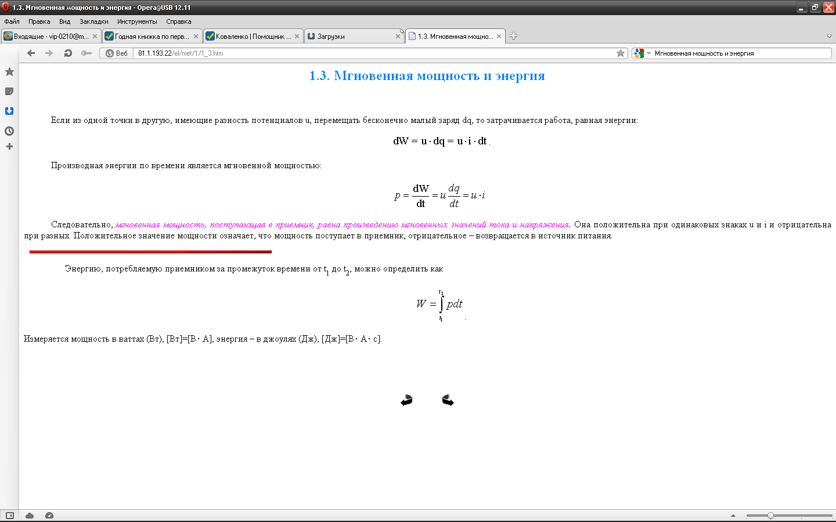
Task: Open the Справка menu
Action: [x=178, y=21]
